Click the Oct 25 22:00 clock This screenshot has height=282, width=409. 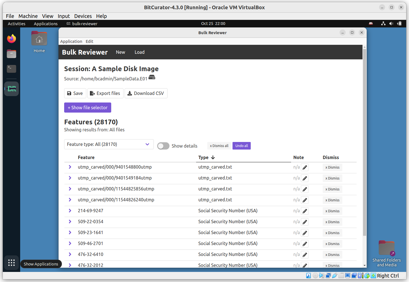click(213, 24)
